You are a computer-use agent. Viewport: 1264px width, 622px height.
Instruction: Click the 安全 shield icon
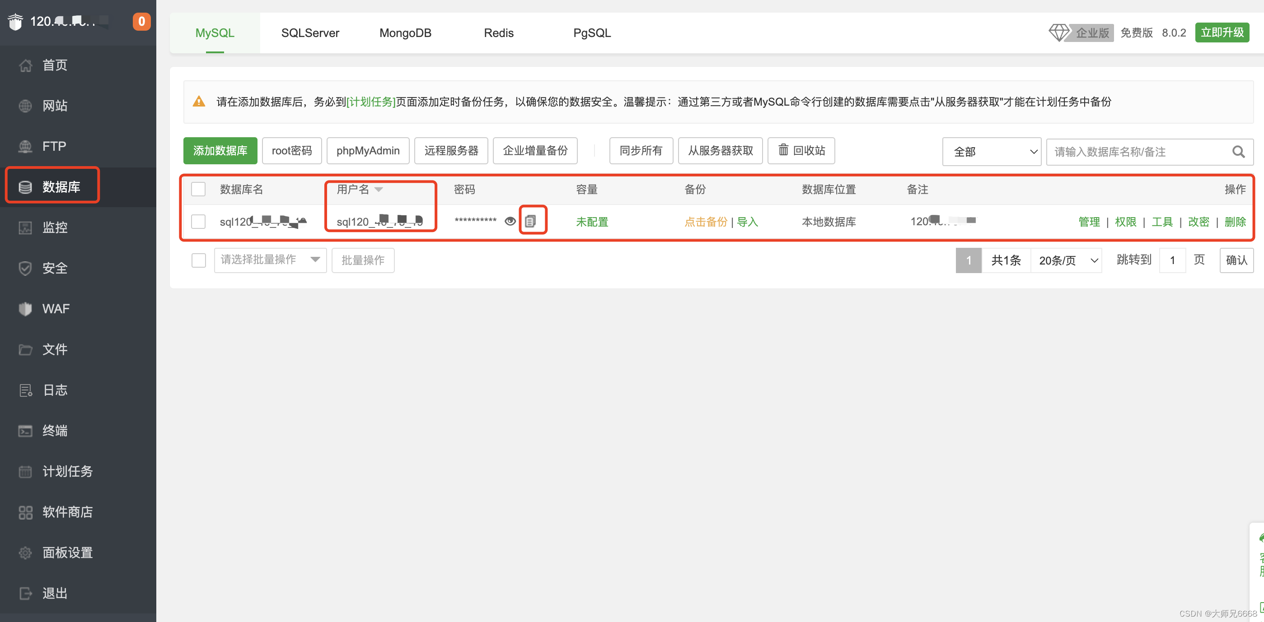[25, 268]
